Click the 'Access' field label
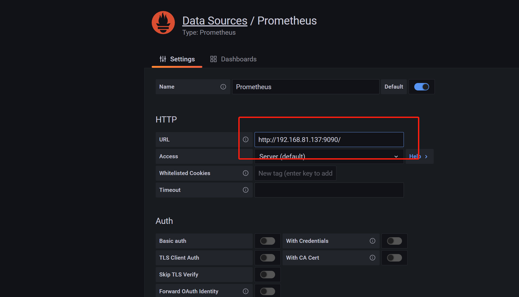 click(x=168, y=156)
